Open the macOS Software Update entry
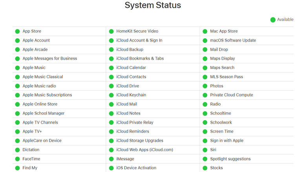 pos(233,40)
